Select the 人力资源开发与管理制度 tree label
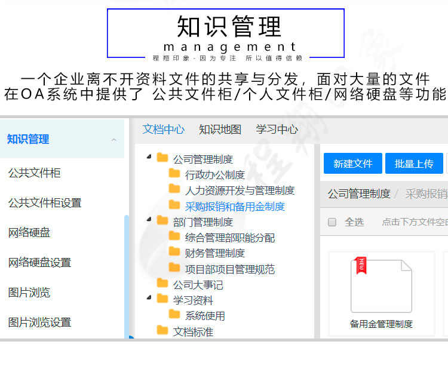This screenshot has height=372, width=448. coord(240,190)
